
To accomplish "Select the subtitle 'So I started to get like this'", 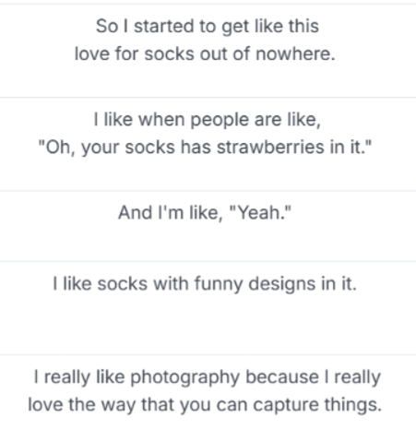I will [x=208, y=27].
